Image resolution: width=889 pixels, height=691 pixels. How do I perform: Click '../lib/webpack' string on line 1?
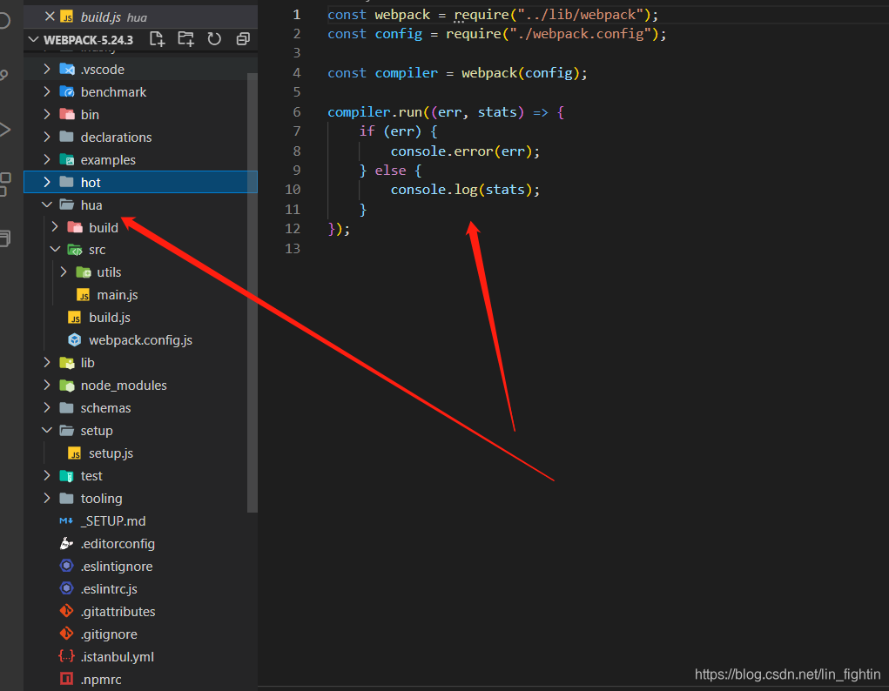[580, 15]
